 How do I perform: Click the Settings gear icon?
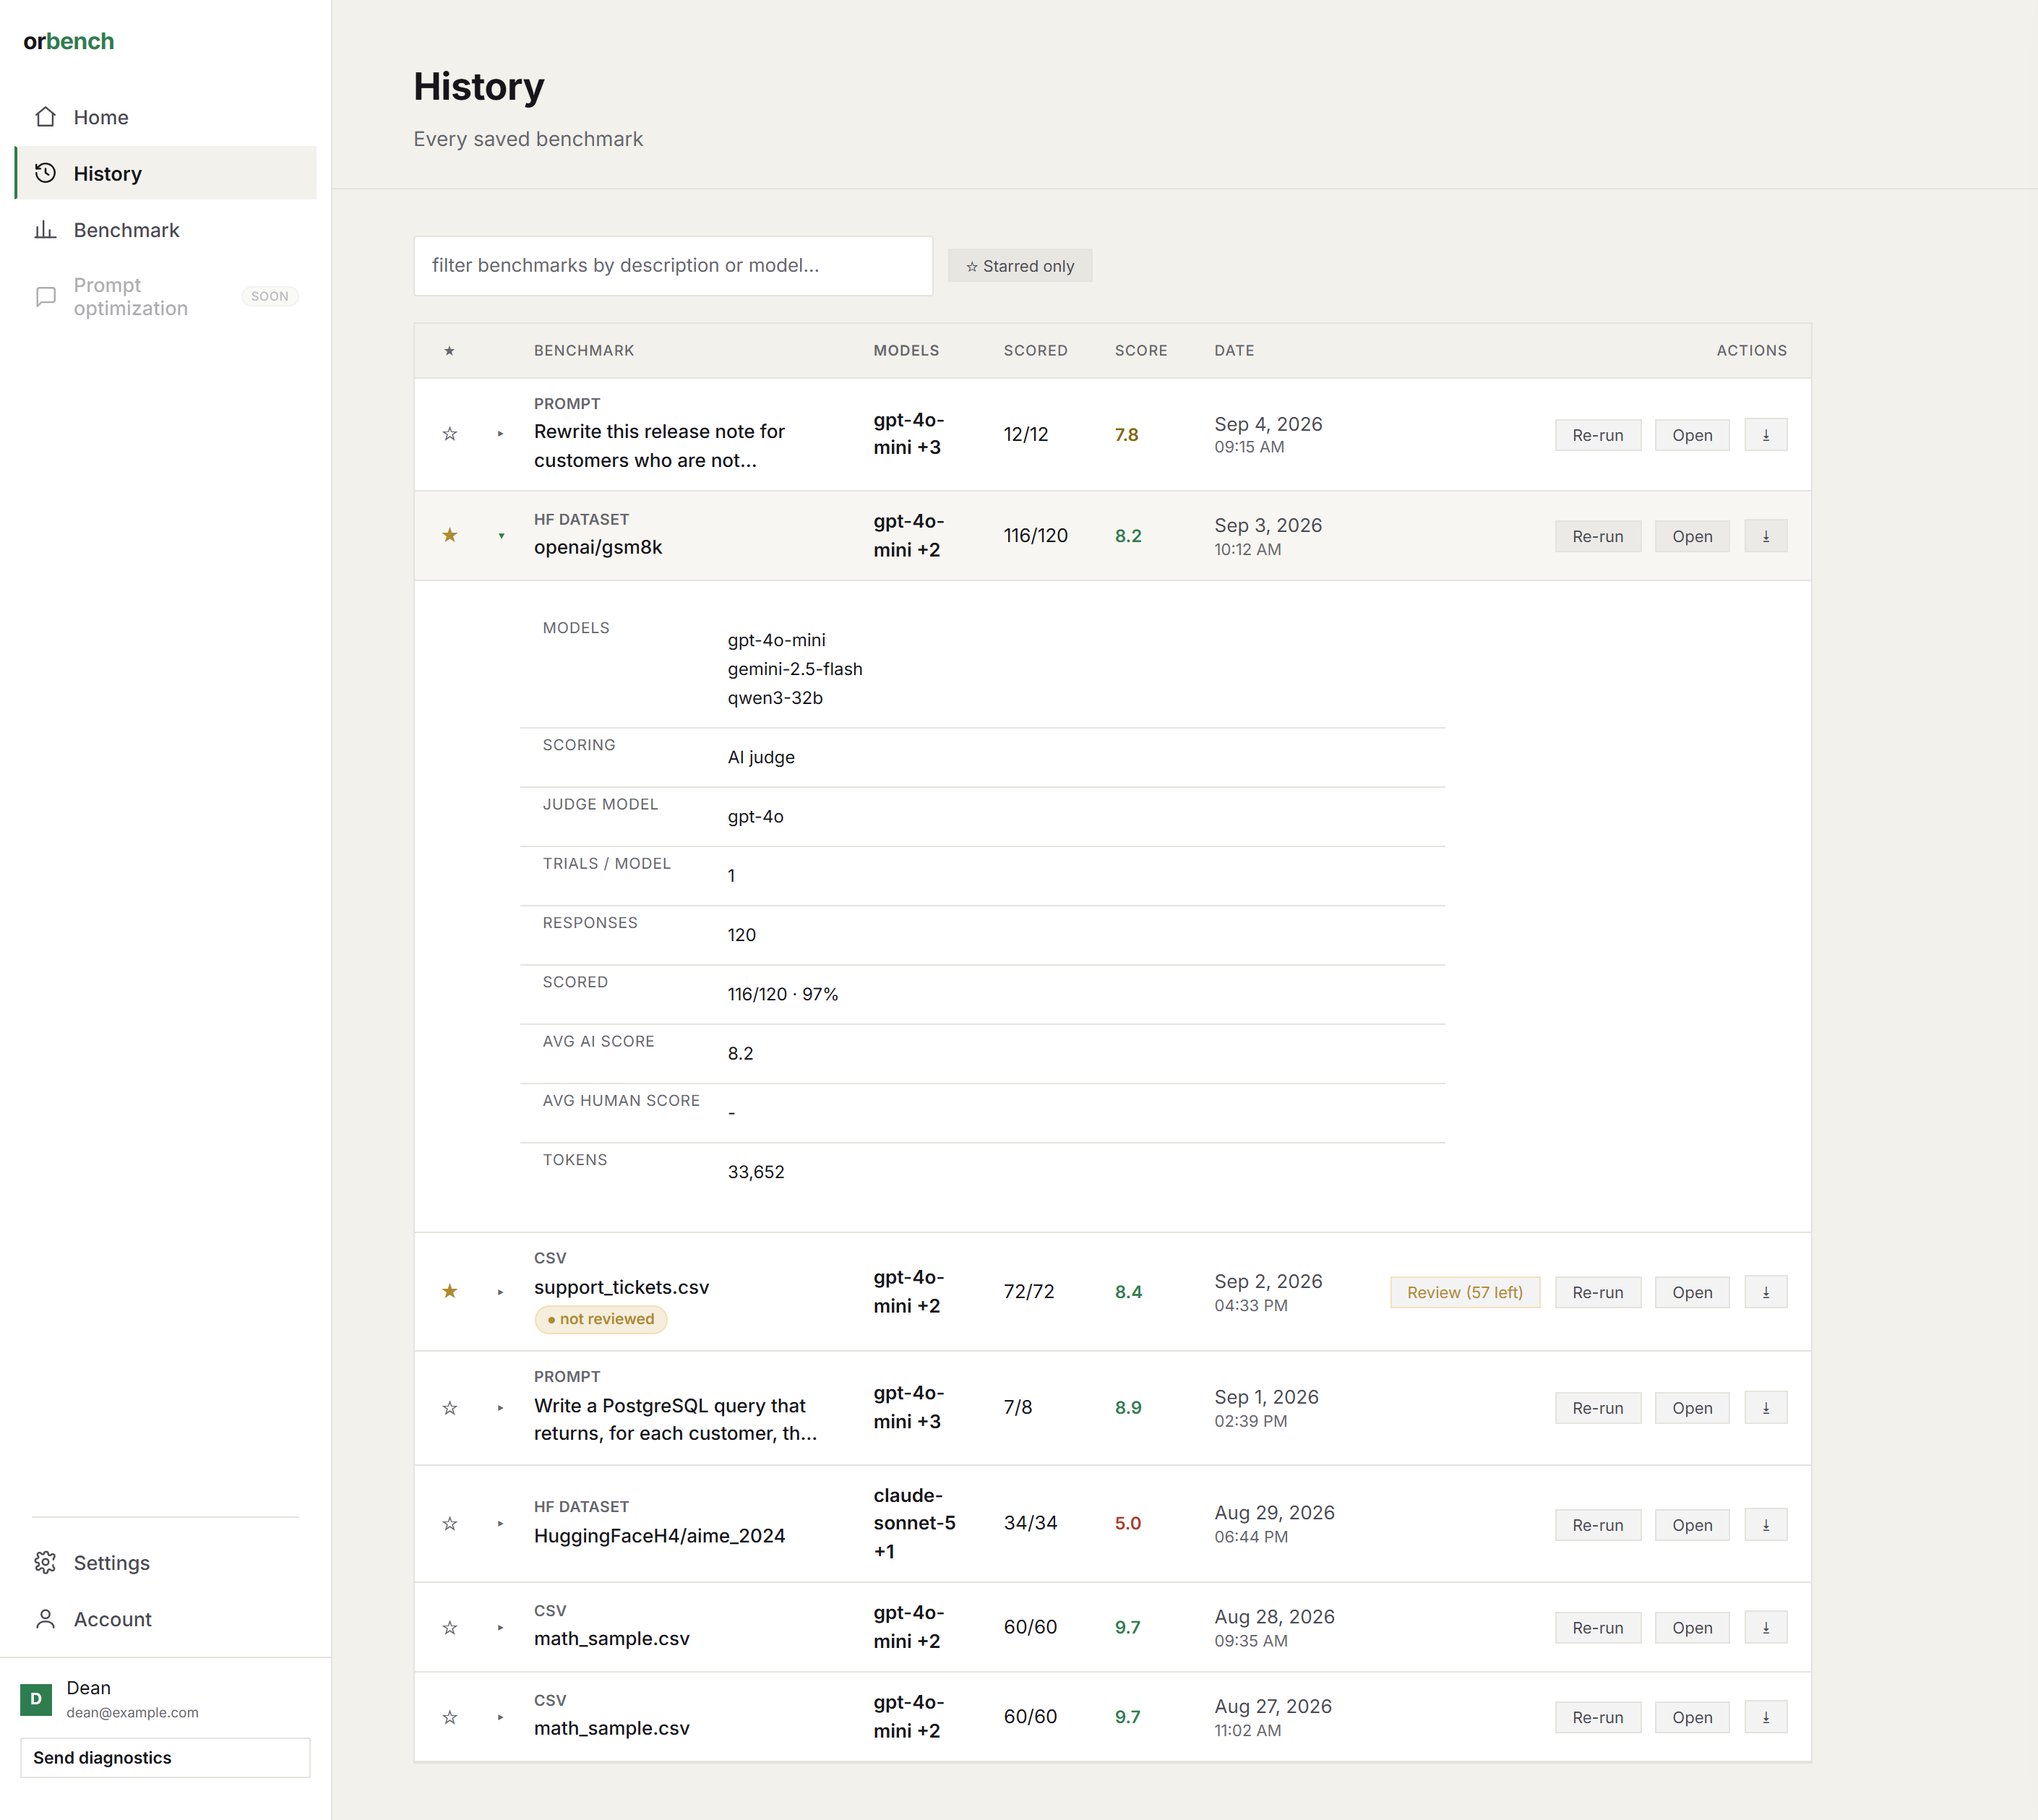click(45, 1563)
